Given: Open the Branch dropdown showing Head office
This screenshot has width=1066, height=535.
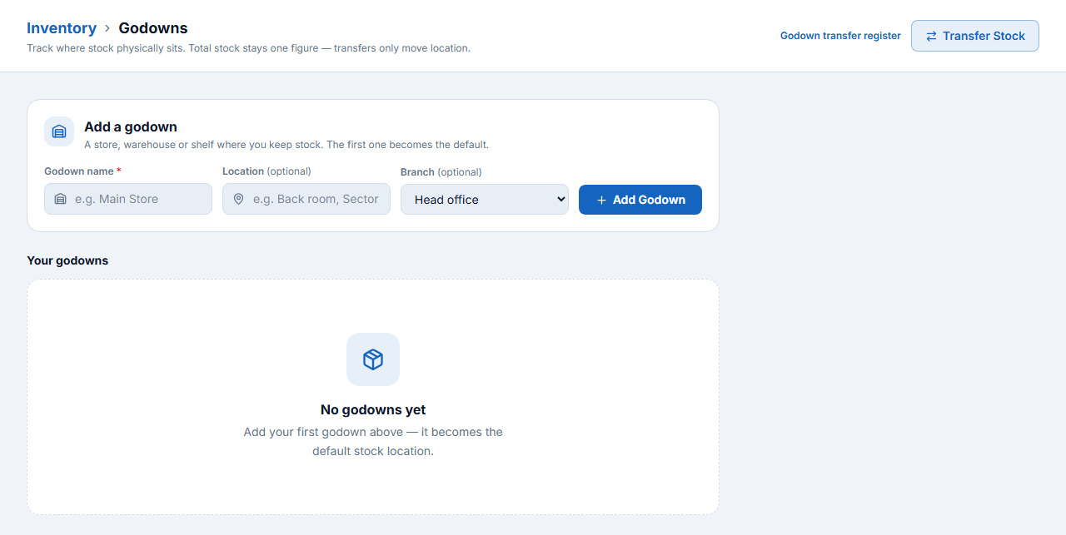Looking at the screenshot, I should point(485,200).
